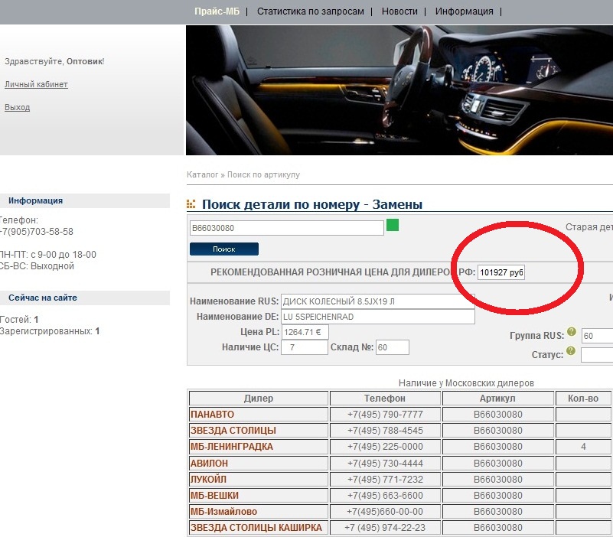Viewport: 613px width, 537px height.
Task: Click the car interior banner image
Action: click(399, 90)
